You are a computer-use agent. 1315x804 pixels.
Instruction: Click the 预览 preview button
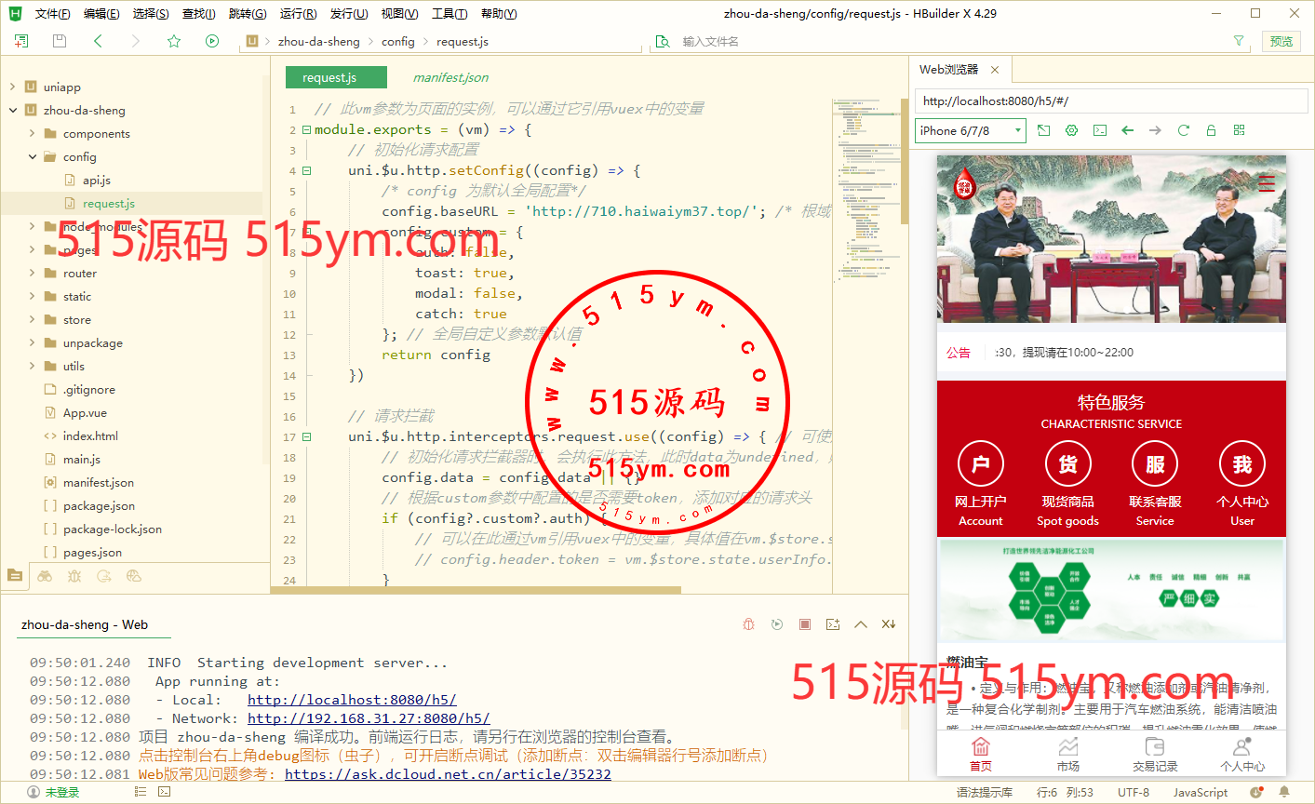pyautogui.click(x=1281, y=41)
